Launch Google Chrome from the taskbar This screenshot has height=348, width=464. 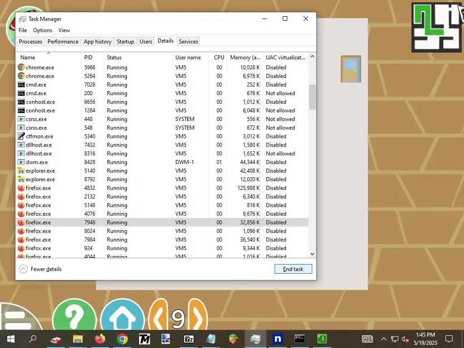[x=122, y=339]
